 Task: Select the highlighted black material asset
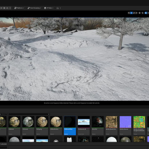click(70, 125)
